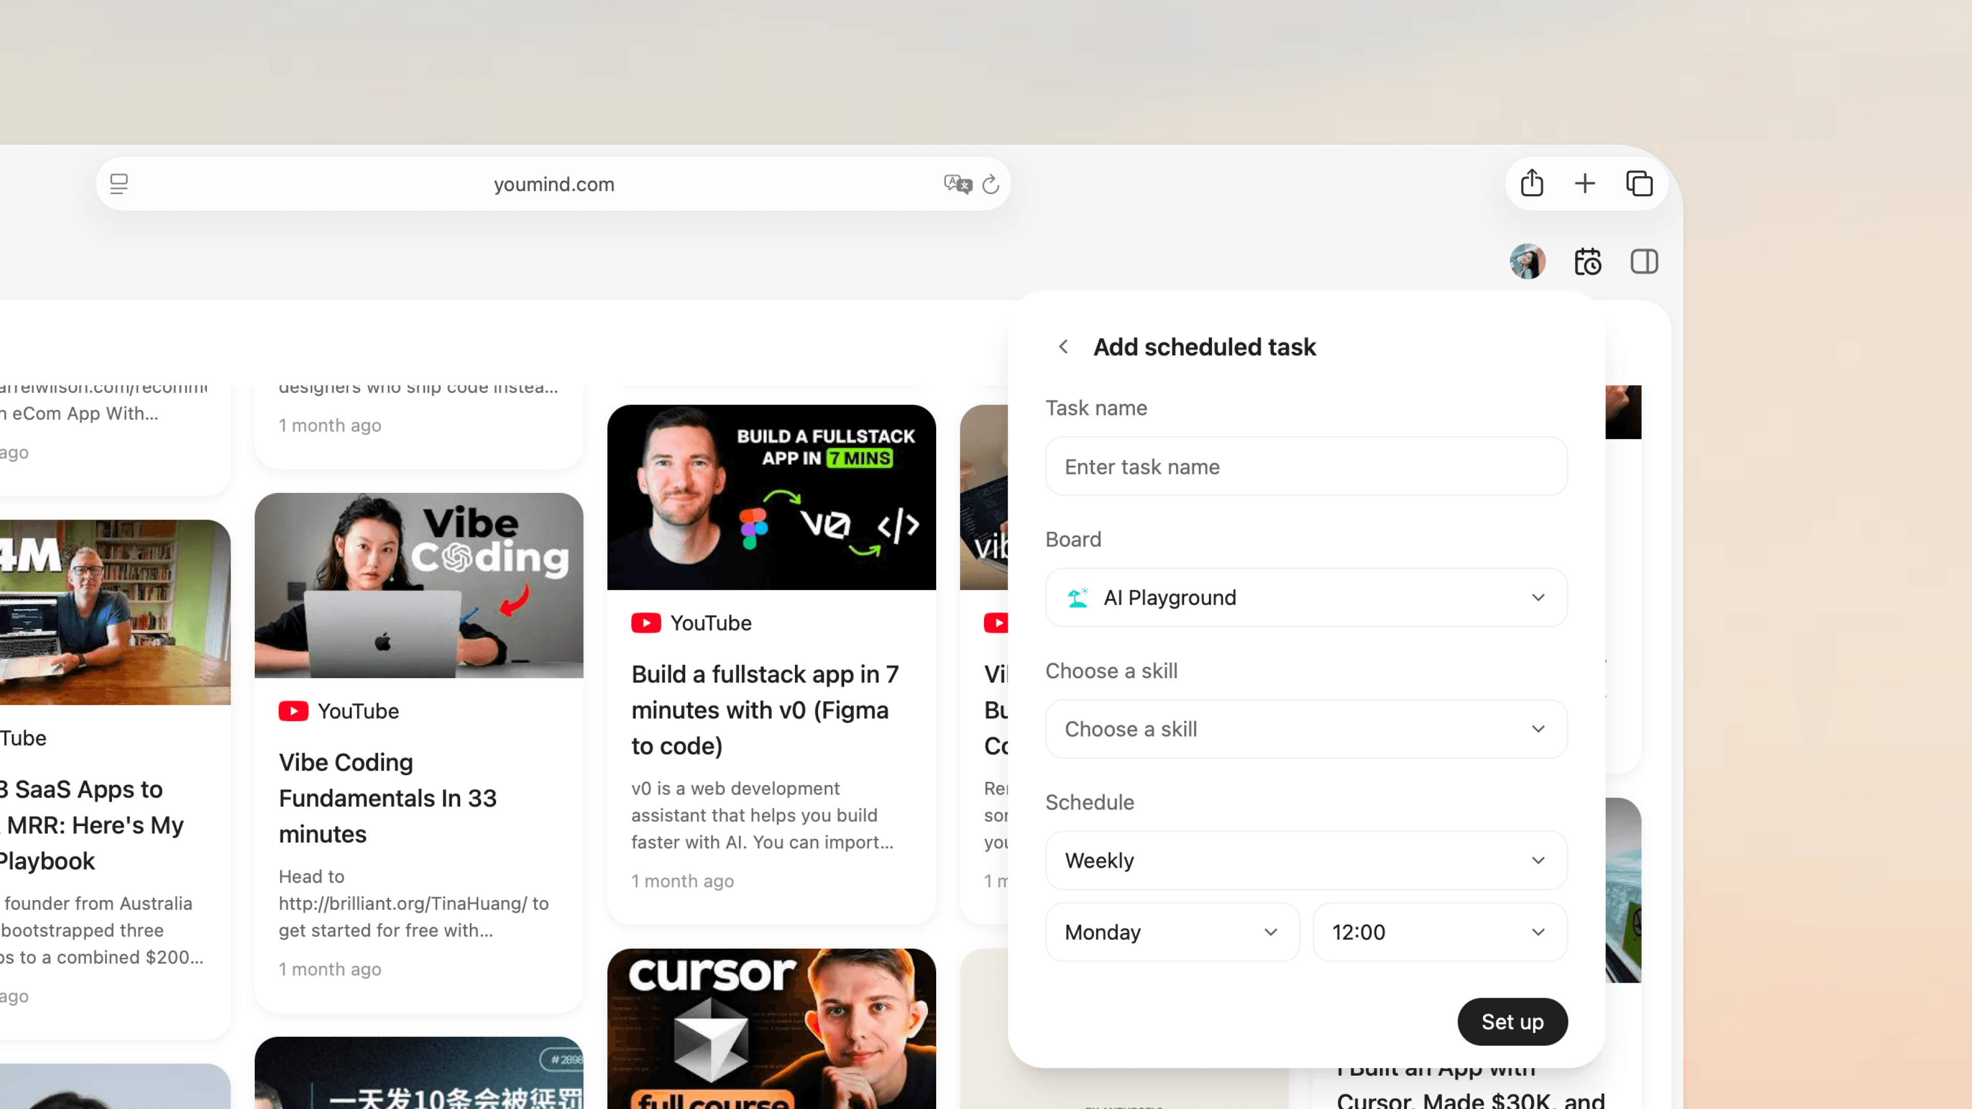The width and height of the screenshot is (1972, 1109).
Task: Click the 'Add scheduled task' heading
Action: pos(1205,347)
